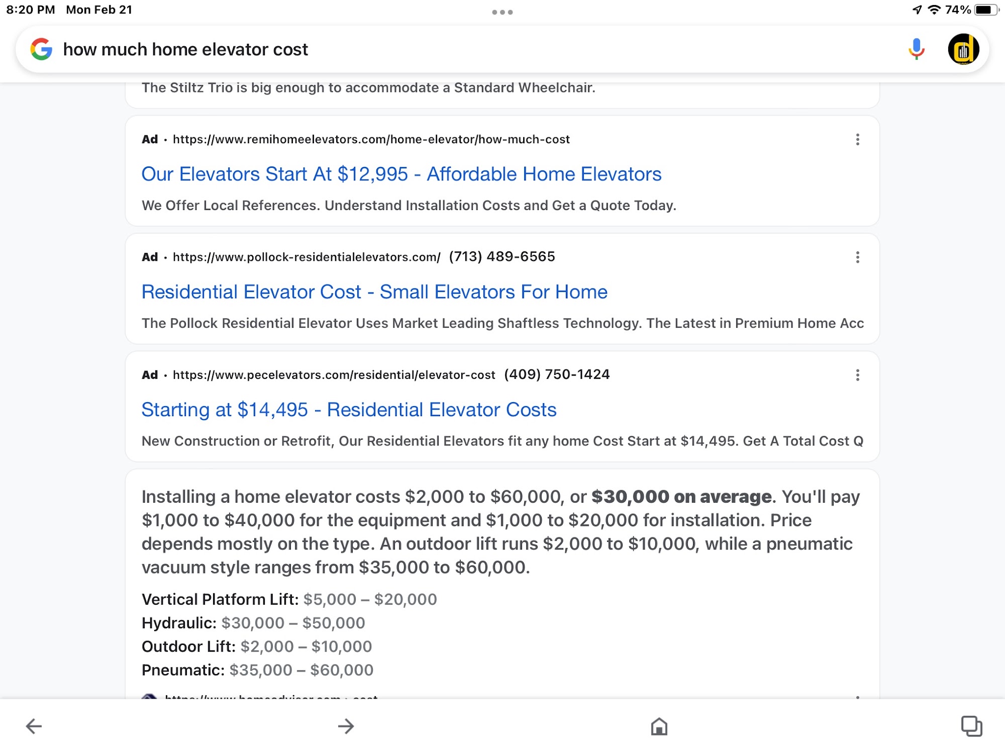Open the account profile avatar

pyautogui.click(x=963, y=49)
